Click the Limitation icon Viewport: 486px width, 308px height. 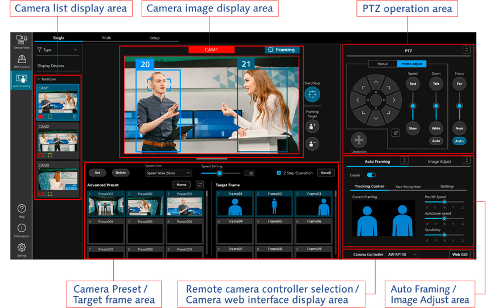pos(359,140)
